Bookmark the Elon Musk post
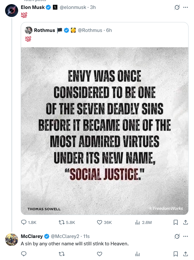 coord(176,222)
